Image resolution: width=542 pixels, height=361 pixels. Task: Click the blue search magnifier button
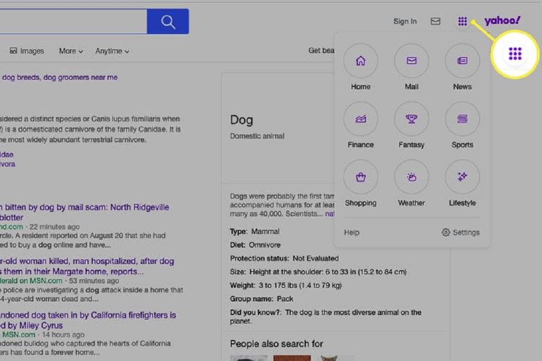pos(168,22)
